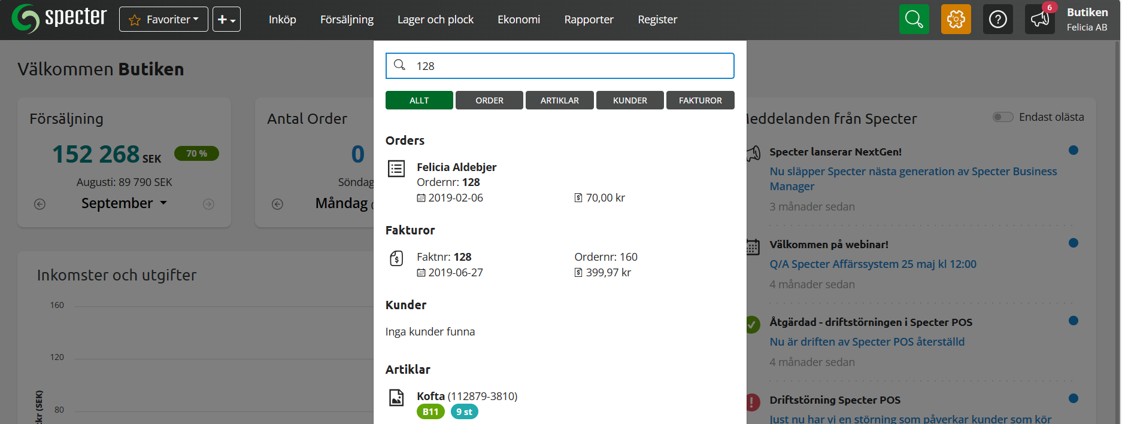Filter search results by FAKTUROR

pos(700,100)
